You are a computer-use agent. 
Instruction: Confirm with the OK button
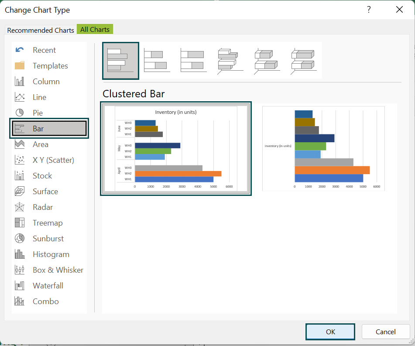[330, 332]
